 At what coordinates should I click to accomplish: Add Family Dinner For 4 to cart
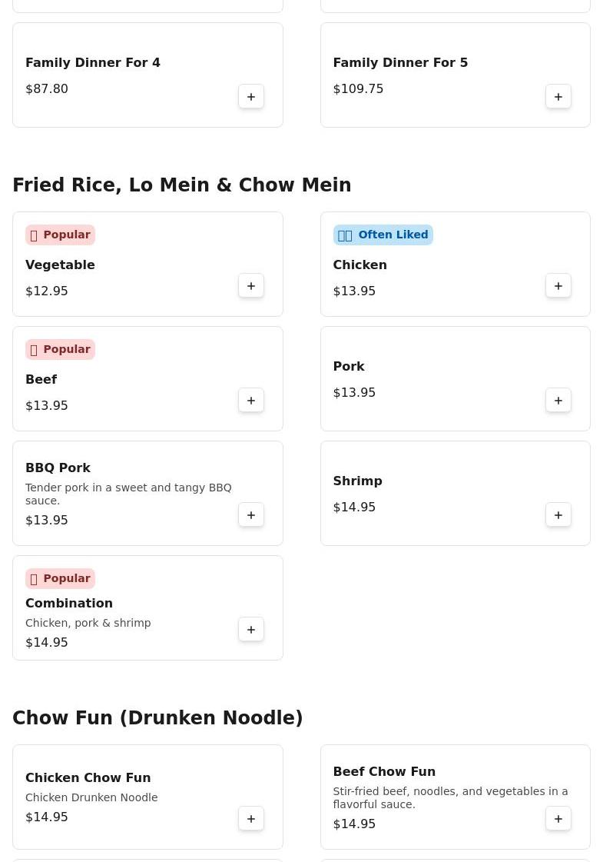251,97
